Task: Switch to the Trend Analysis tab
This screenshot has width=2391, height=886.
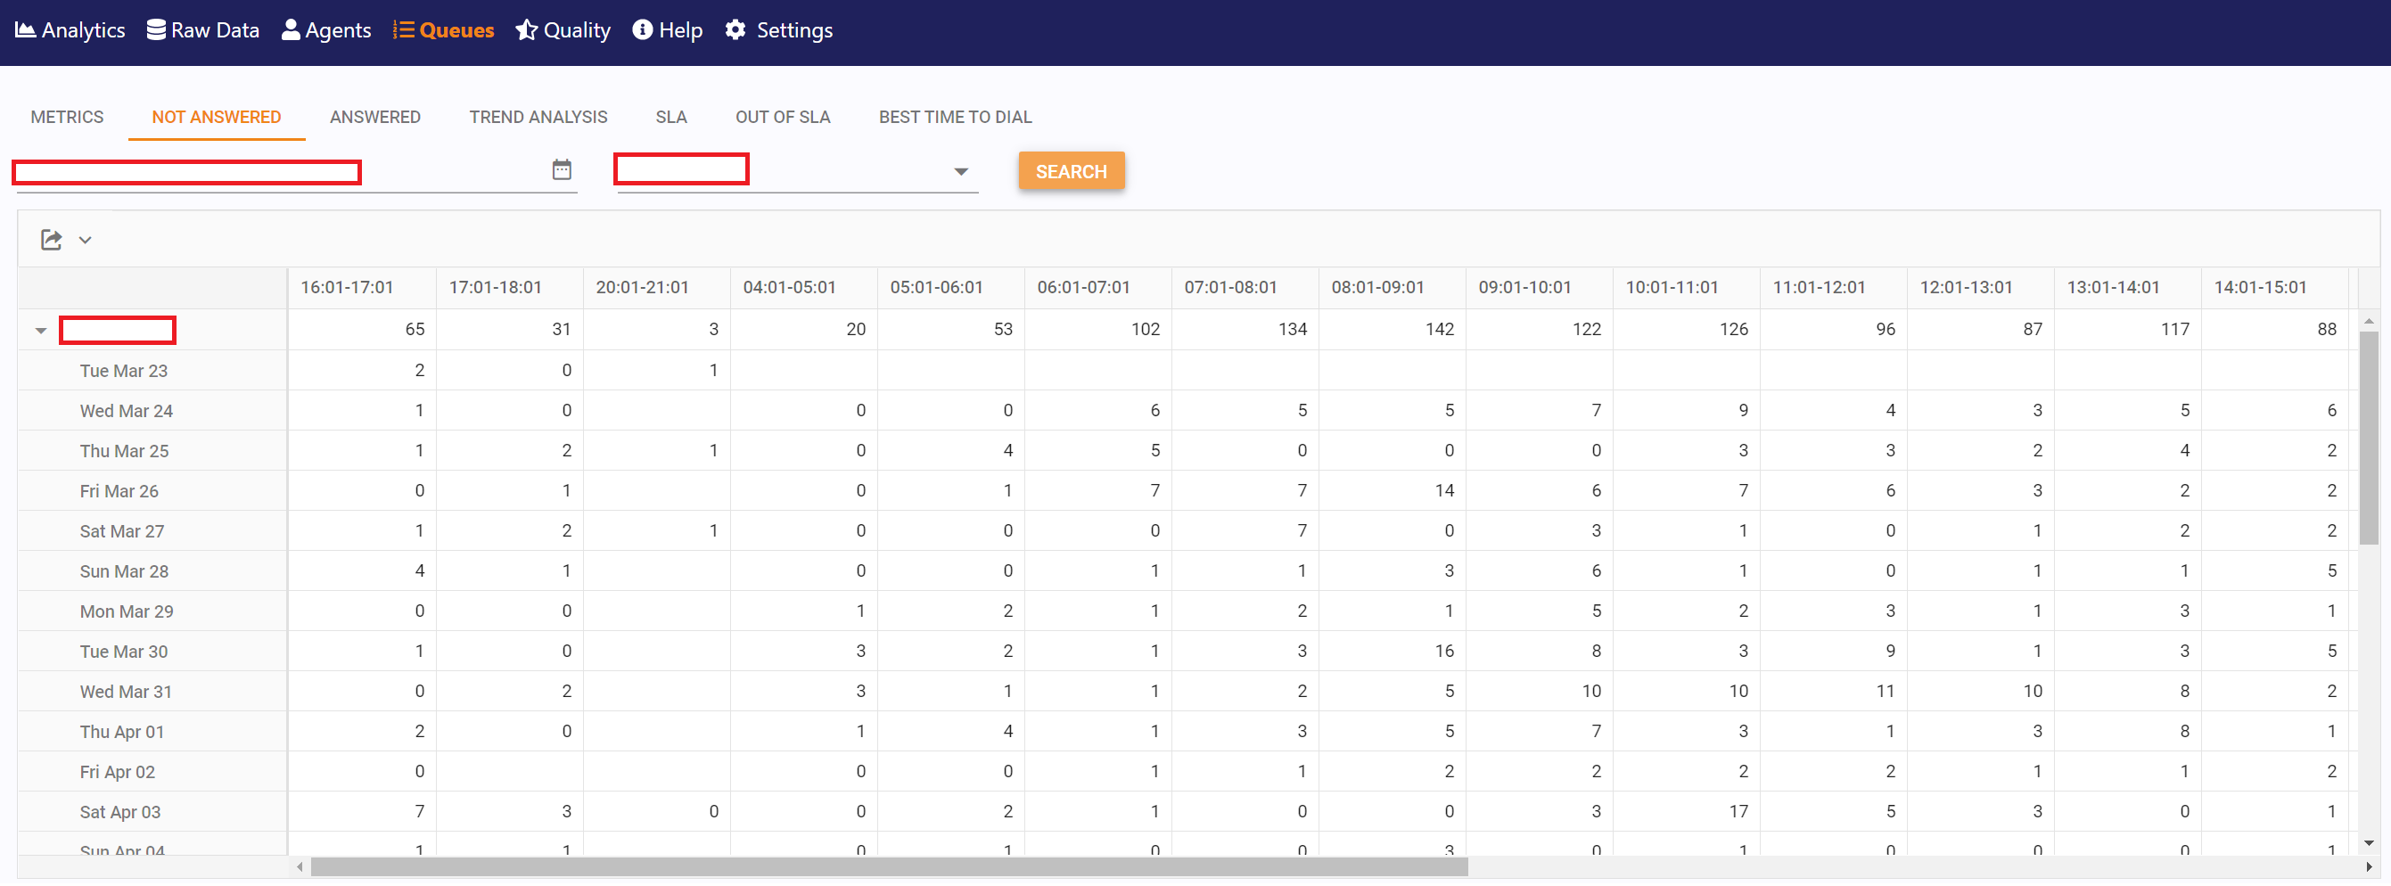Action: (x=538, y=117)
